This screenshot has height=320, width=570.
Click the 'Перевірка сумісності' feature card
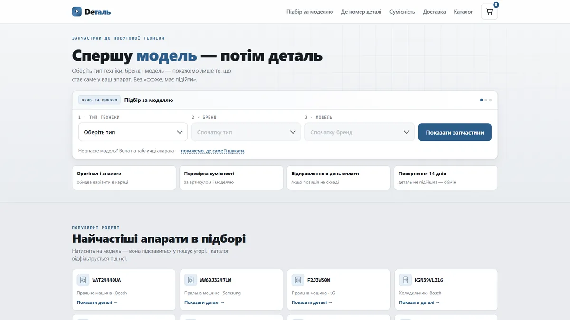tap(231, 178)
